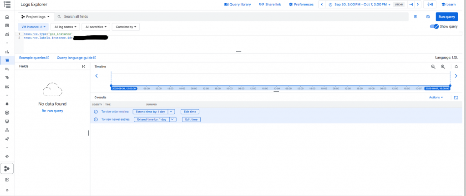The height and width of the screenshot is (196, 466).
Task: Expand the dropdown arrow for older entries extend time
Action: 172,112
